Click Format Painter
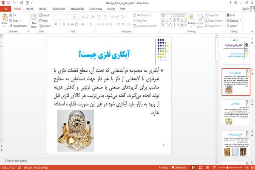255x170 pixels. 18,26
